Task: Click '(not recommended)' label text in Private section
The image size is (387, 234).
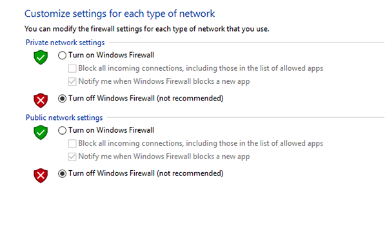Action: (190, 98)
